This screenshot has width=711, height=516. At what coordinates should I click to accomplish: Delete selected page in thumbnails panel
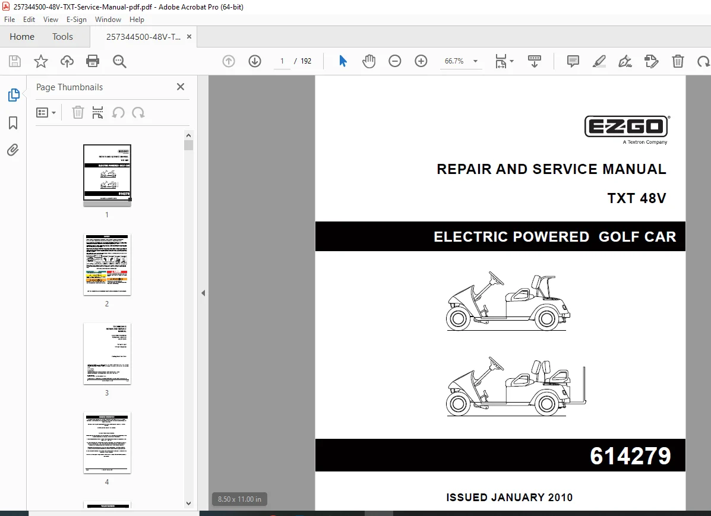[x=78, y=112]
